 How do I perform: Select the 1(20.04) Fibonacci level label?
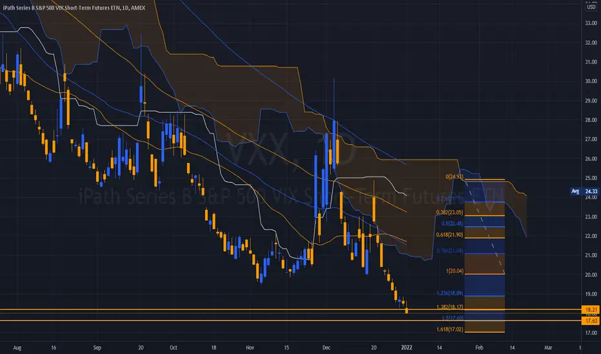pyautogui.click(x=455, y=271)
